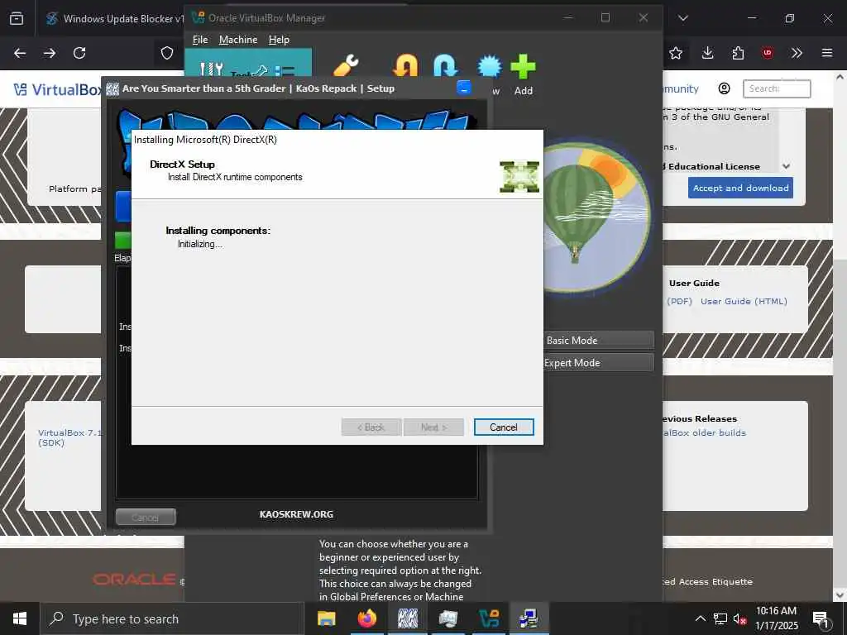The image size is (847, 635).
Task: Open the Windows Start menu
Action: [x=20, y=618]
